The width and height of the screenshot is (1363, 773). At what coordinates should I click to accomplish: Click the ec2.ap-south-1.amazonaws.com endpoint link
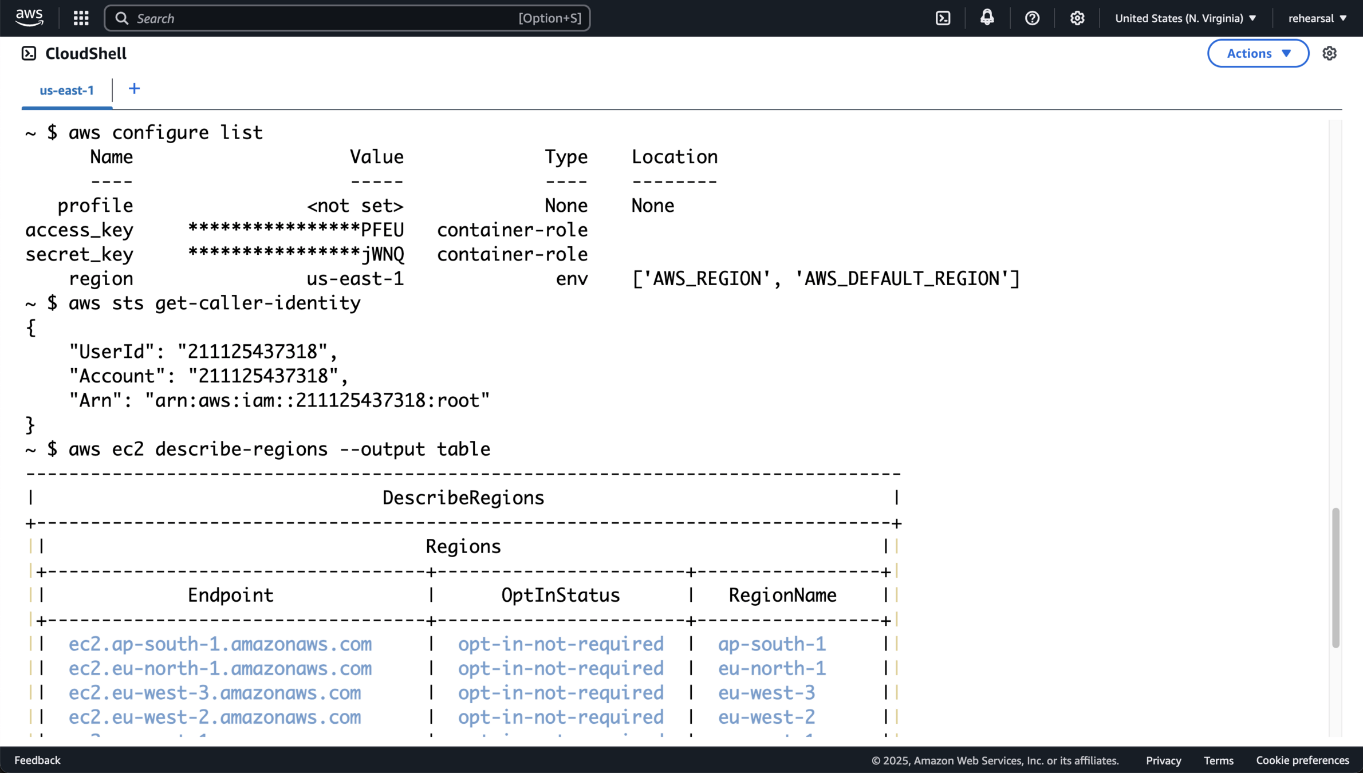(220, 644)
